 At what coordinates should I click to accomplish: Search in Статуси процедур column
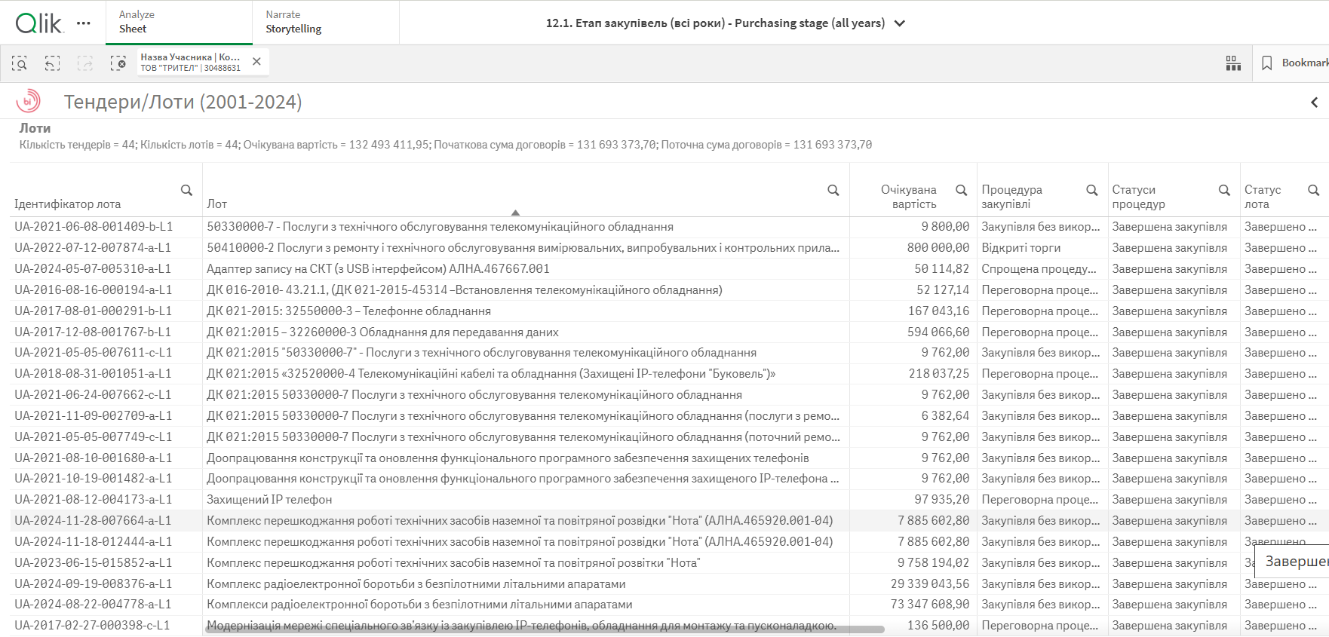(1224, 190)
